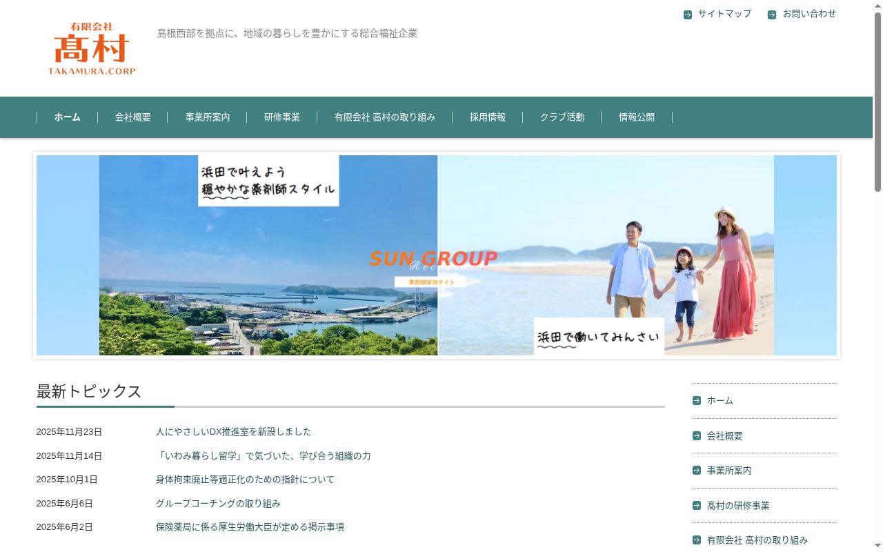Open topic グループコーチングの取り組み
Screen dimensions: 883x552
(218, 504)
